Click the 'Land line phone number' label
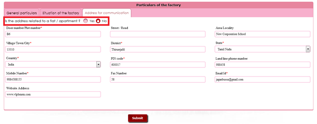Image resolution: width=317 pixels, height=124 pixels. coord(232,59)
